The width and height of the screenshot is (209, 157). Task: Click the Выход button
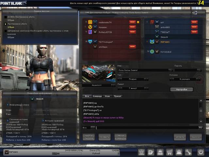pos(196,137)
